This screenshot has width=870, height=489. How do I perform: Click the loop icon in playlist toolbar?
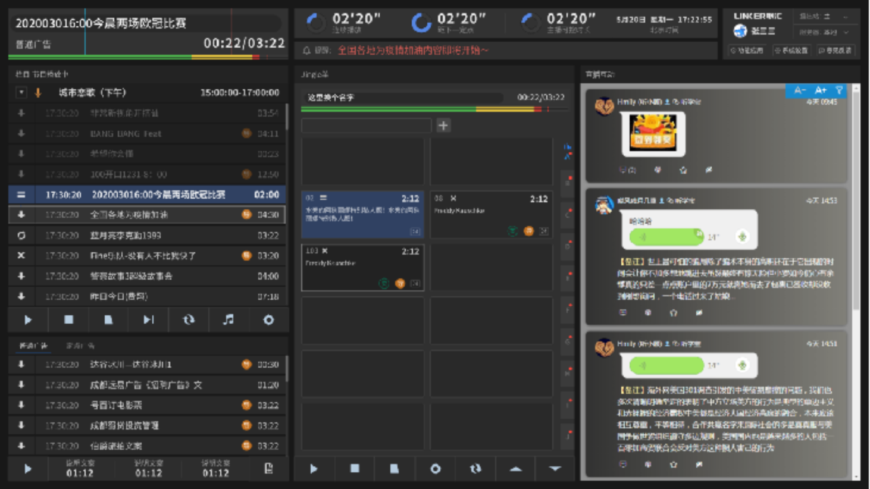click(x=189, y=320)
